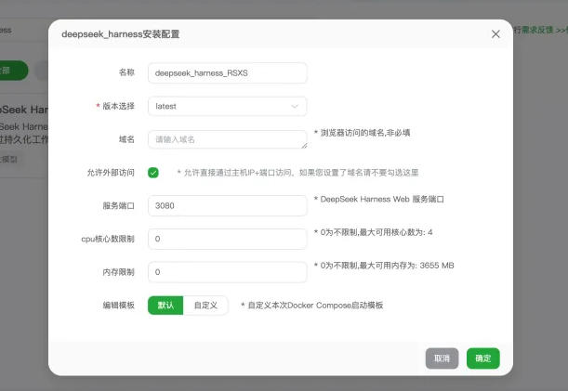568x391 pixels.
Task: Grab the domain textarea resize handle
Action: (304, 146)
